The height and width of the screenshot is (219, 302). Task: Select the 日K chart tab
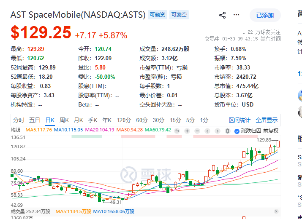[x=50, y=120]
